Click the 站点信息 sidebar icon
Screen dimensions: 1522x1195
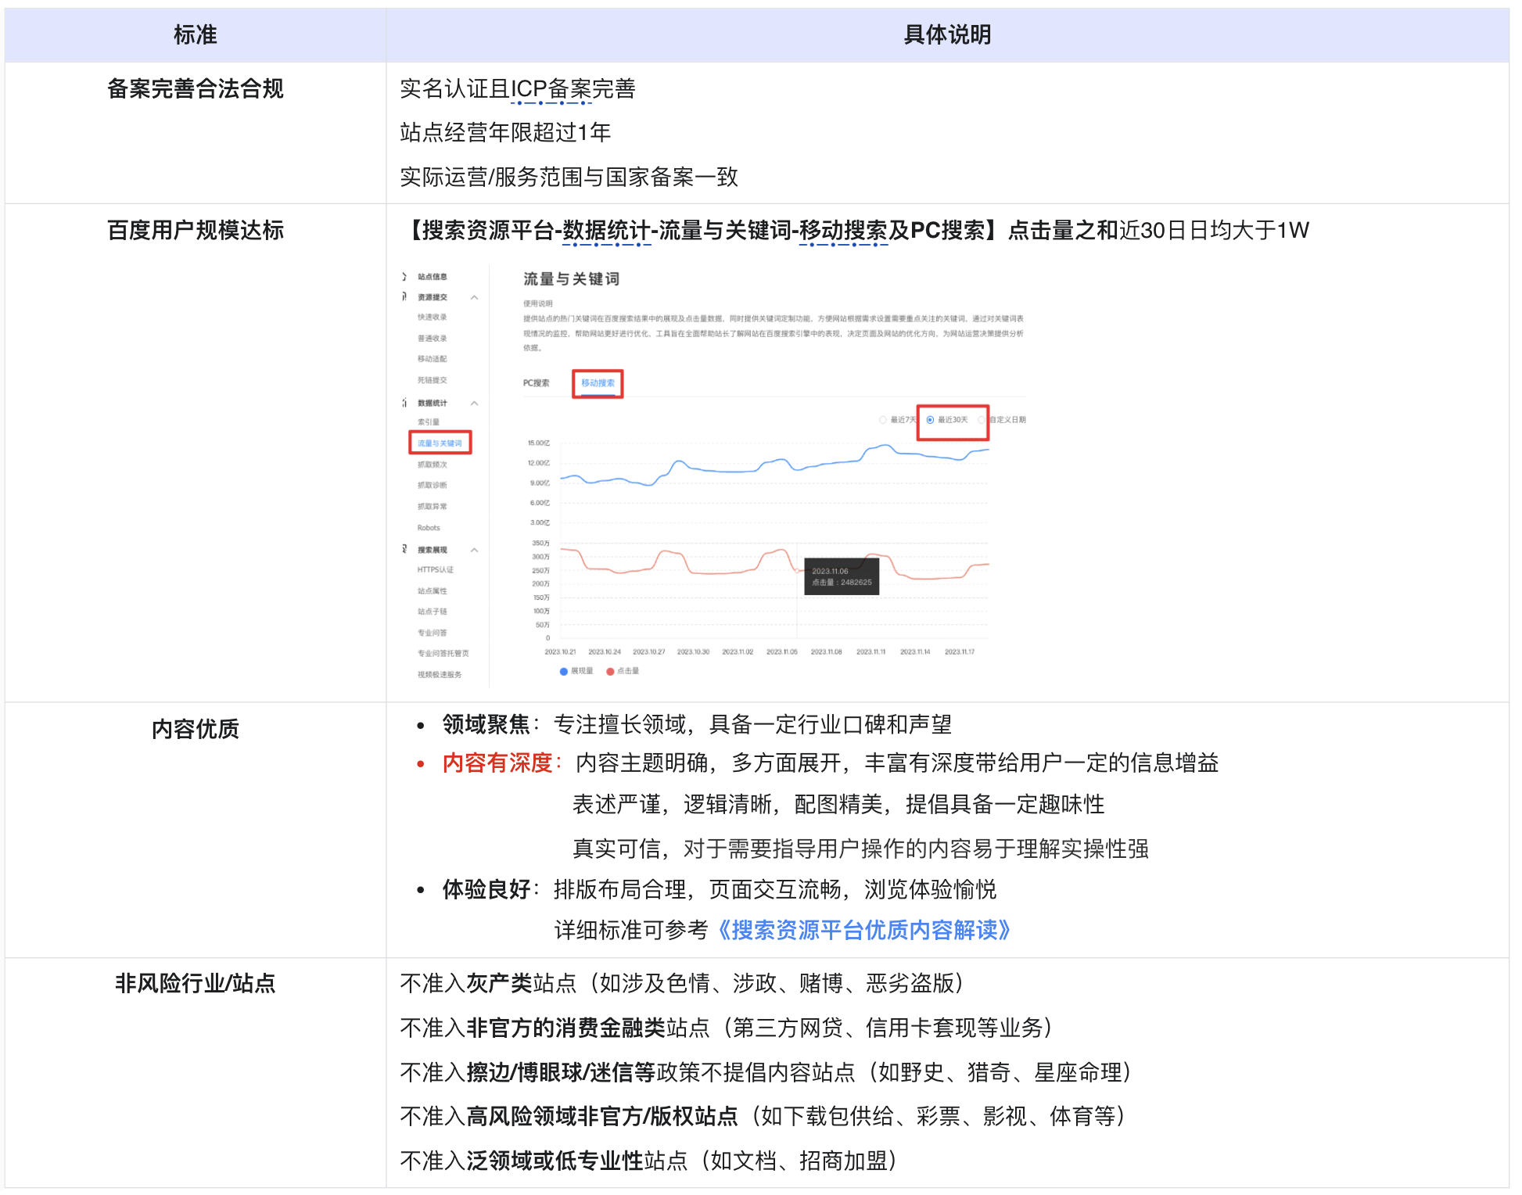pos(404,277)
